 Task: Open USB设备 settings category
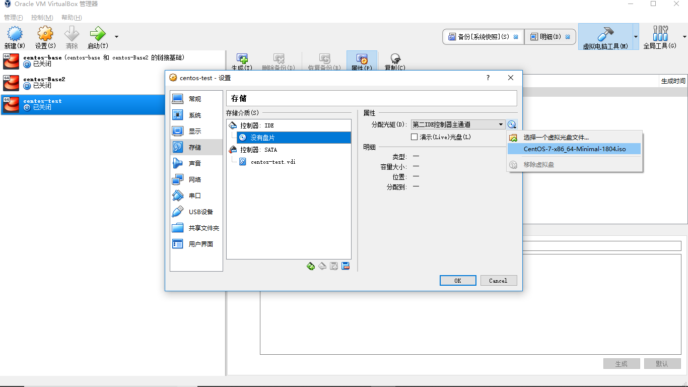(196, 212)
